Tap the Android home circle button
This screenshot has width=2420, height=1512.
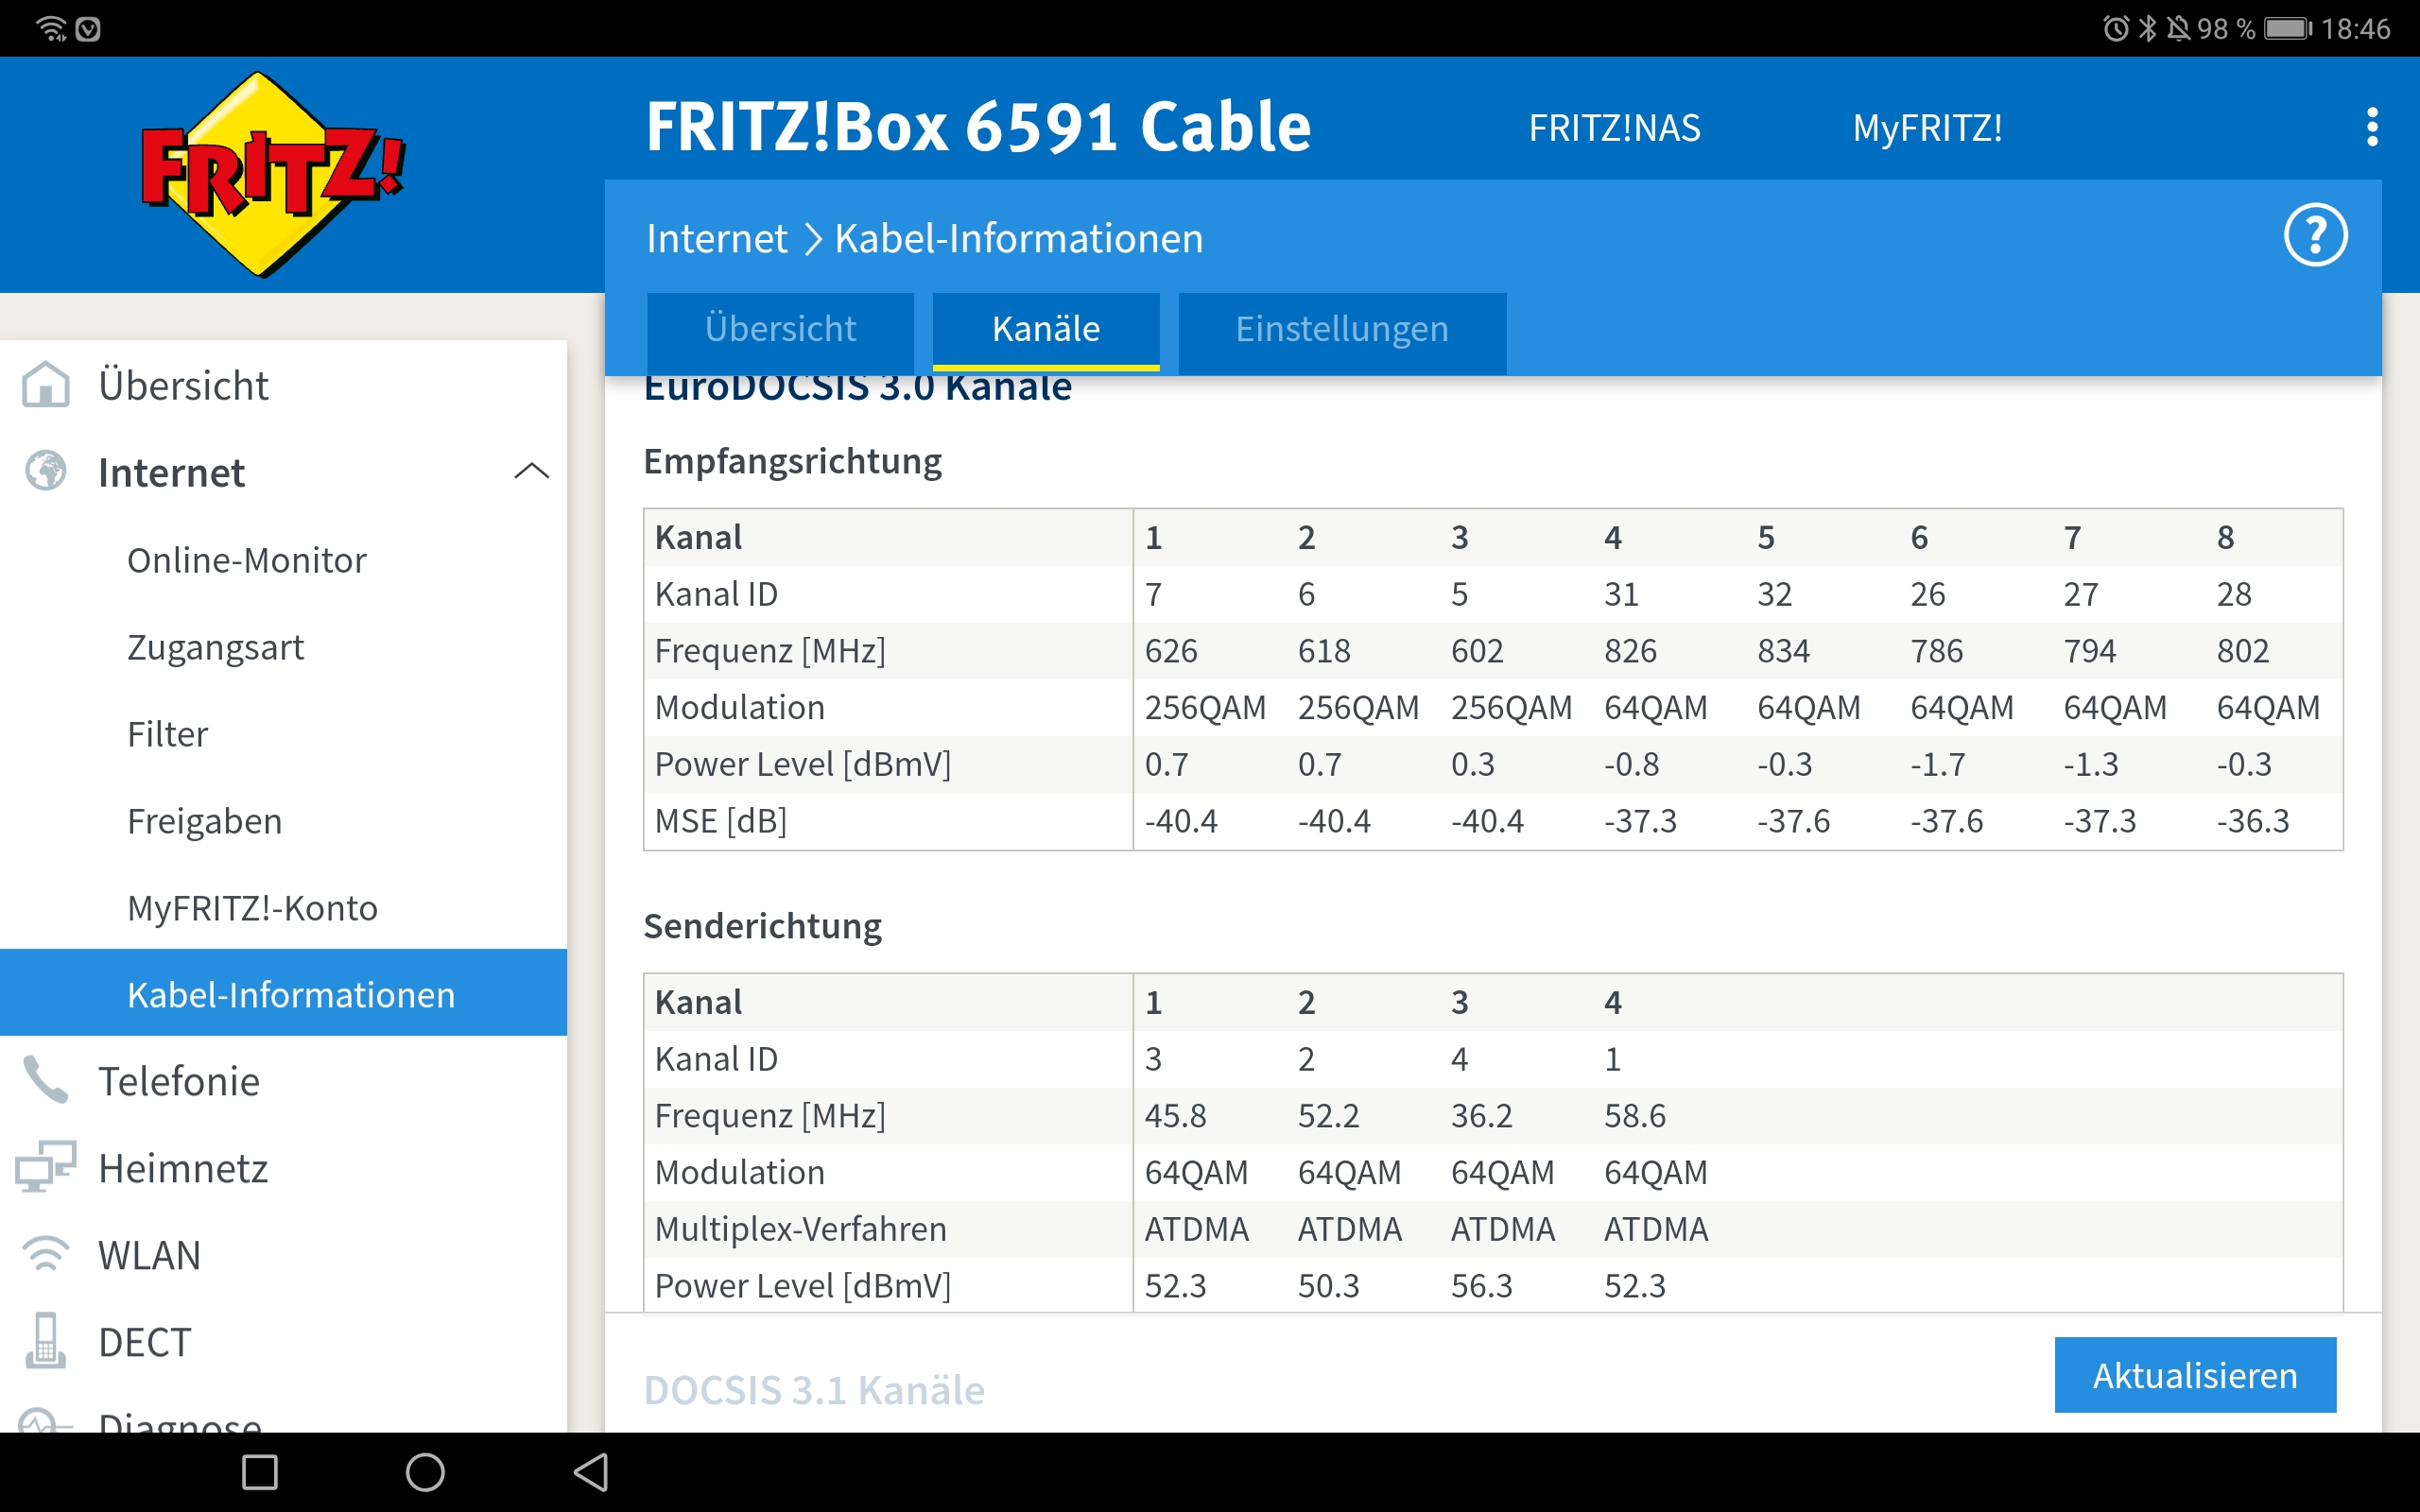pos(425,1472)
